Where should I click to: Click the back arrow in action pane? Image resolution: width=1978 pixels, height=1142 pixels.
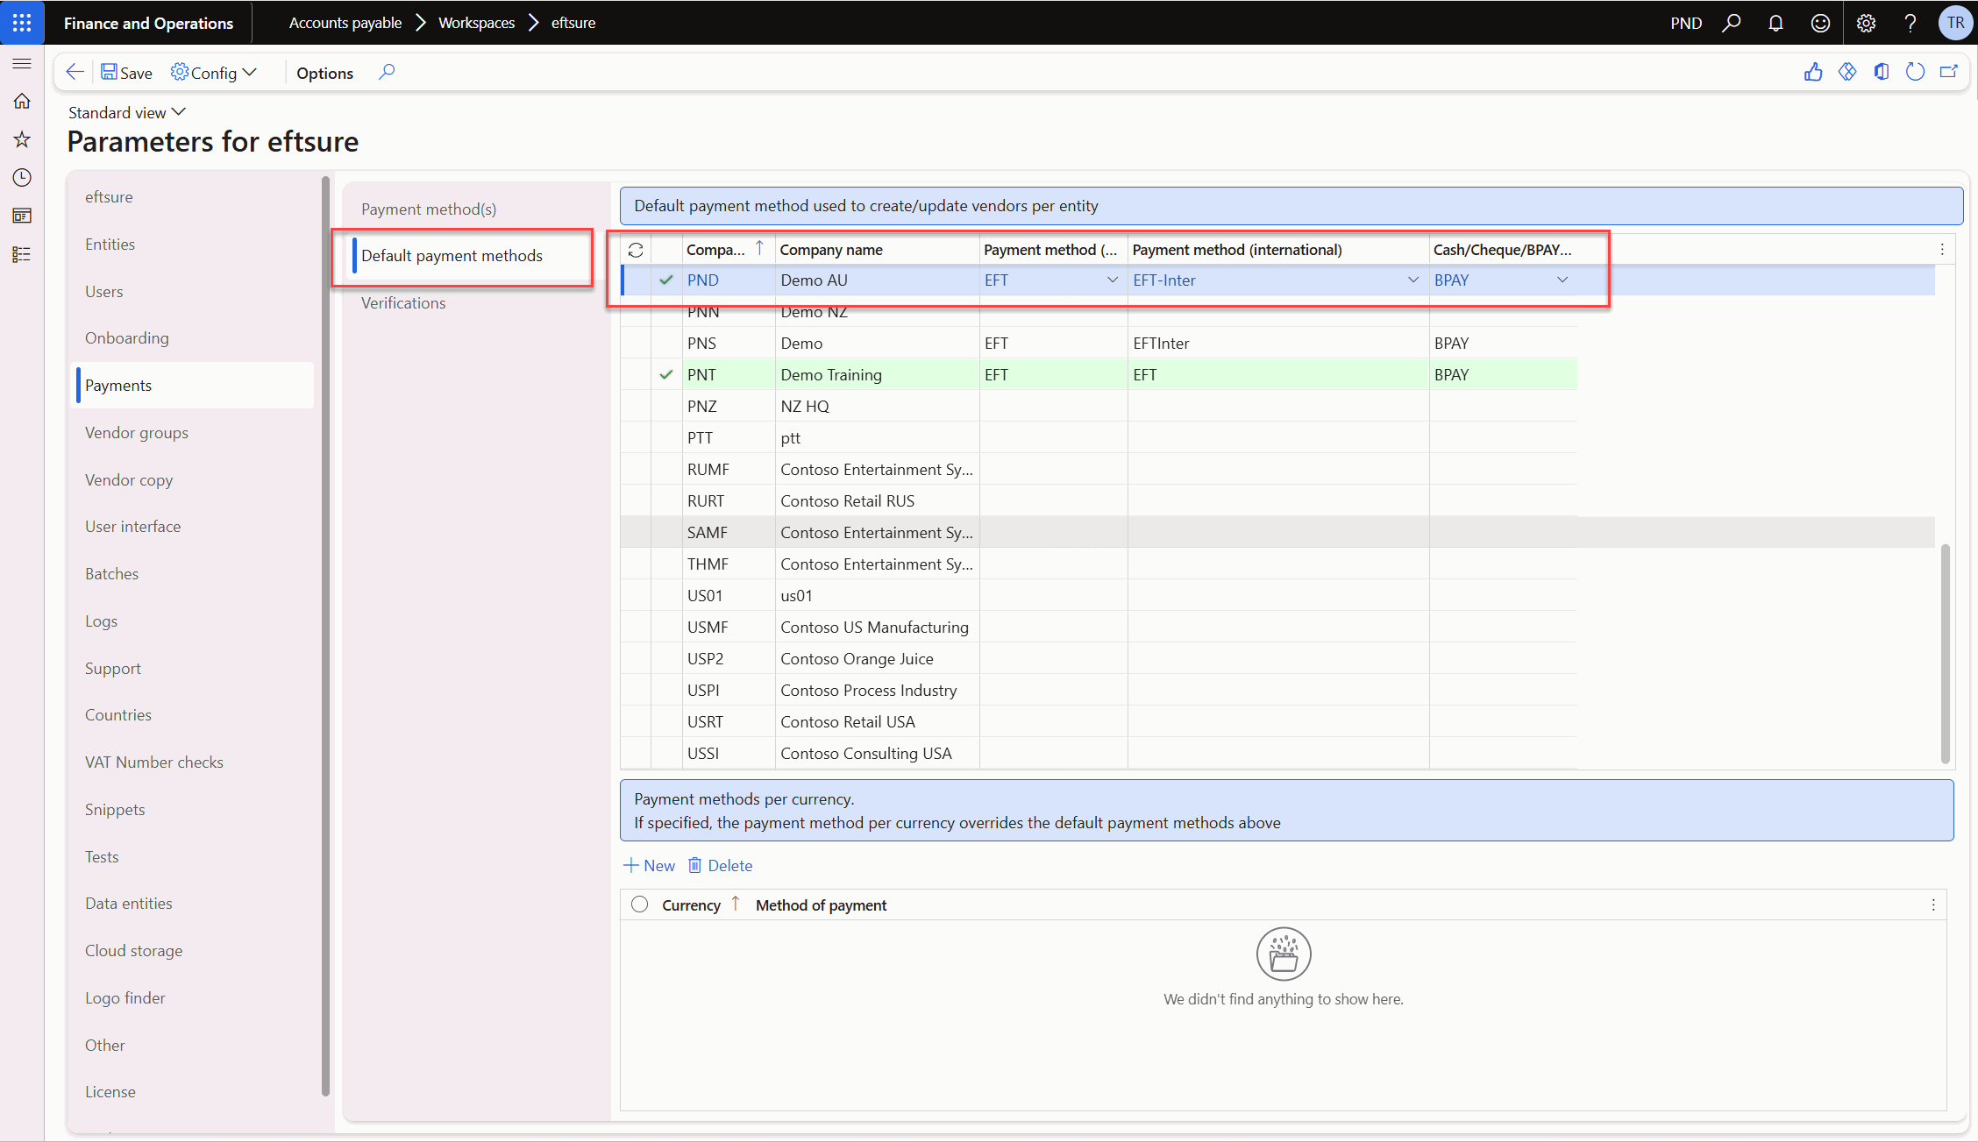click(75, 73)
